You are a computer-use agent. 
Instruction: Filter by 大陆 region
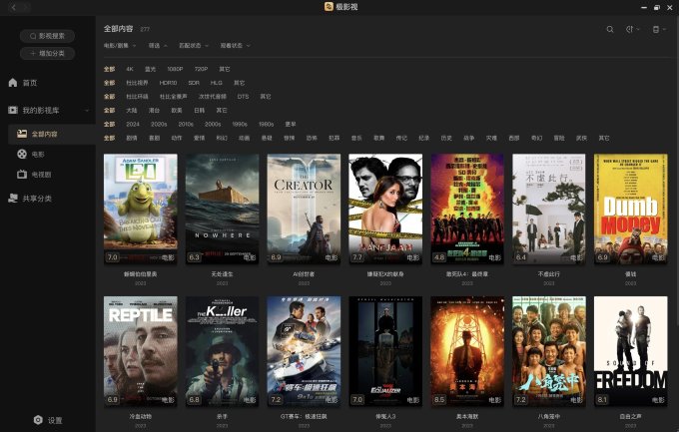click(x=132, y=111)
